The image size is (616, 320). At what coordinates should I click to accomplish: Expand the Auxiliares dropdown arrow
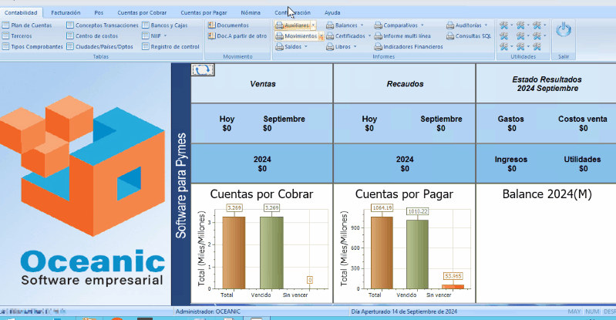[313, 25]
